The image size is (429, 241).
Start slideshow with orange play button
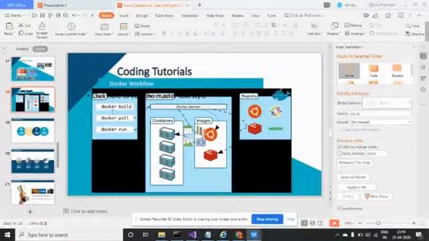point(334,223)
